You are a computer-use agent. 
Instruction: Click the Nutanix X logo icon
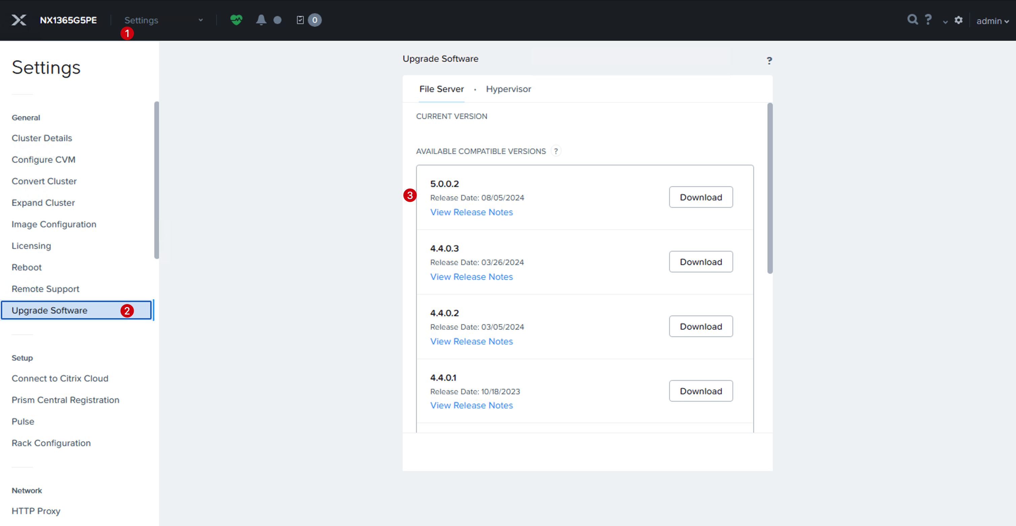[19, 20]
